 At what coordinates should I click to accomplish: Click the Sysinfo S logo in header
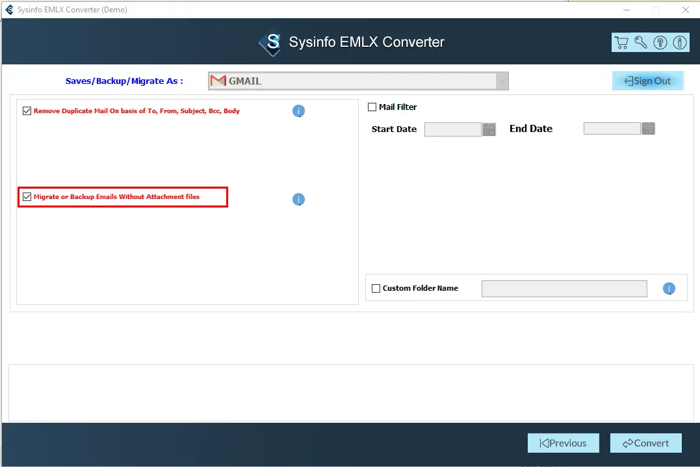[270, 44]
